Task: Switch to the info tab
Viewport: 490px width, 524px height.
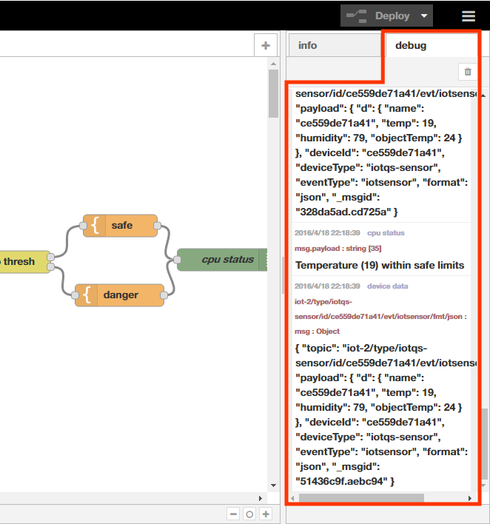Action: coord(335,45)
